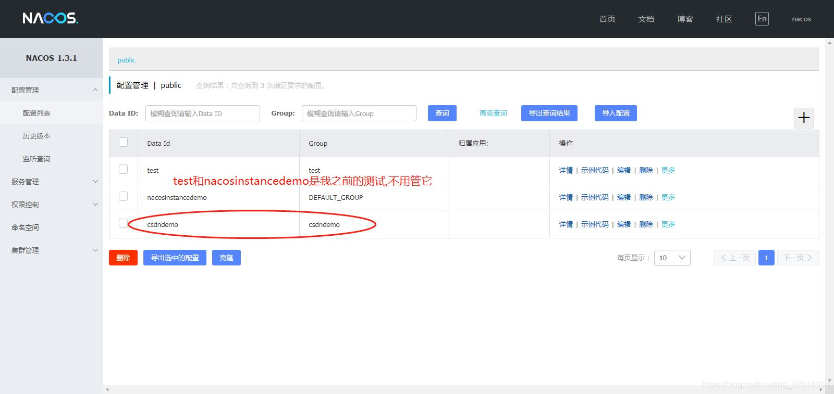Toggle the select-all checkbox in table header
834x394 pixels.
tap(123, 142)
